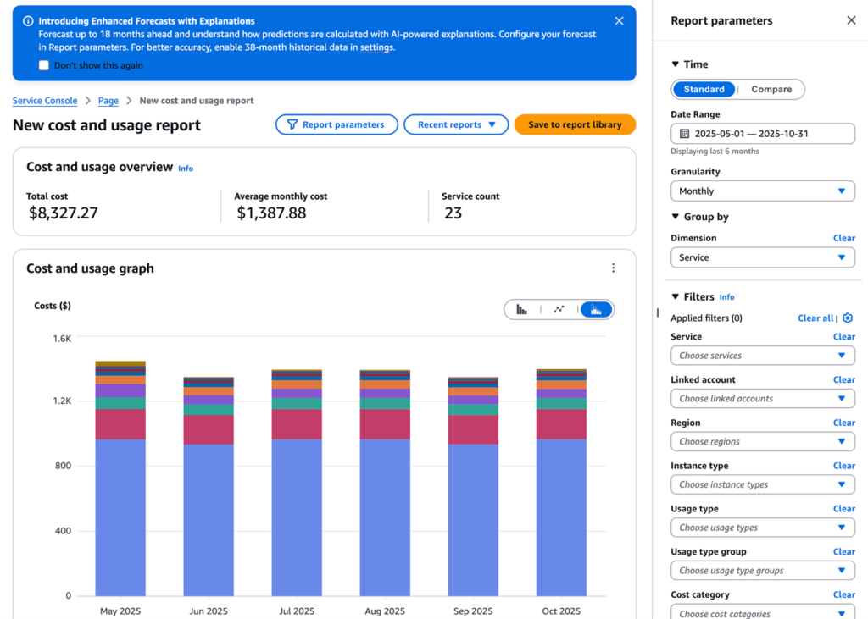Open the Granularity Monthly dropdown
868x619 pixels.
pos(763,191)
